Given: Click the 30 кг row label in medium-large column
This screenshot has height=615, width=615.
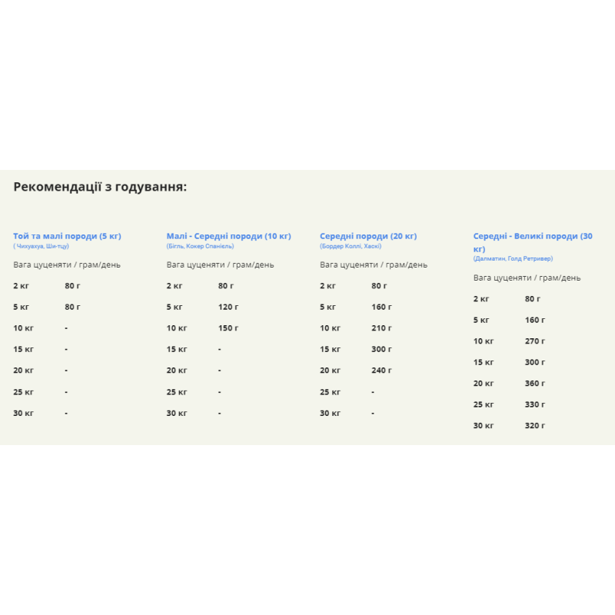Looking at the screenshot, I should pos(484,426).
